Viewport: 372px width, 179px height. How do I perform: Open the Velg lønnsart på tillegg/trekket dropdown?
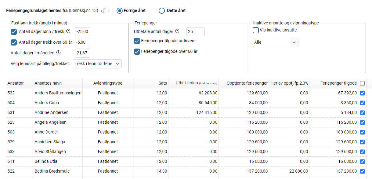click(97, 64)
